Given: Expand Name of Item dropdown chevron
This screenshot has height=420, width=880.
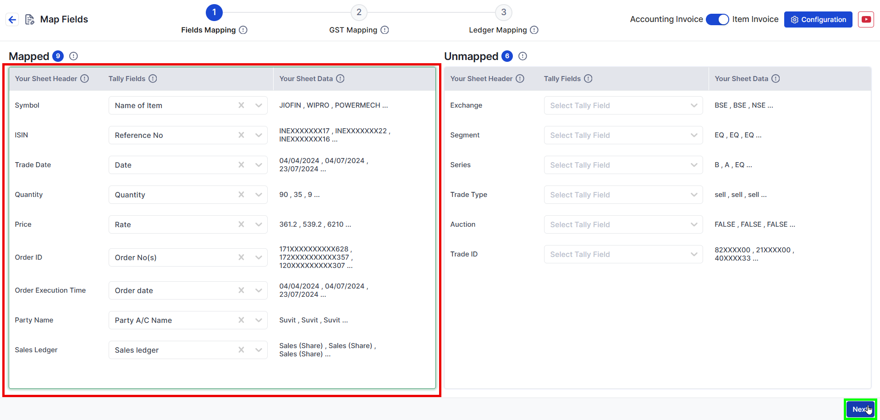Looking at the screenshot, I should tap(258, 105).
